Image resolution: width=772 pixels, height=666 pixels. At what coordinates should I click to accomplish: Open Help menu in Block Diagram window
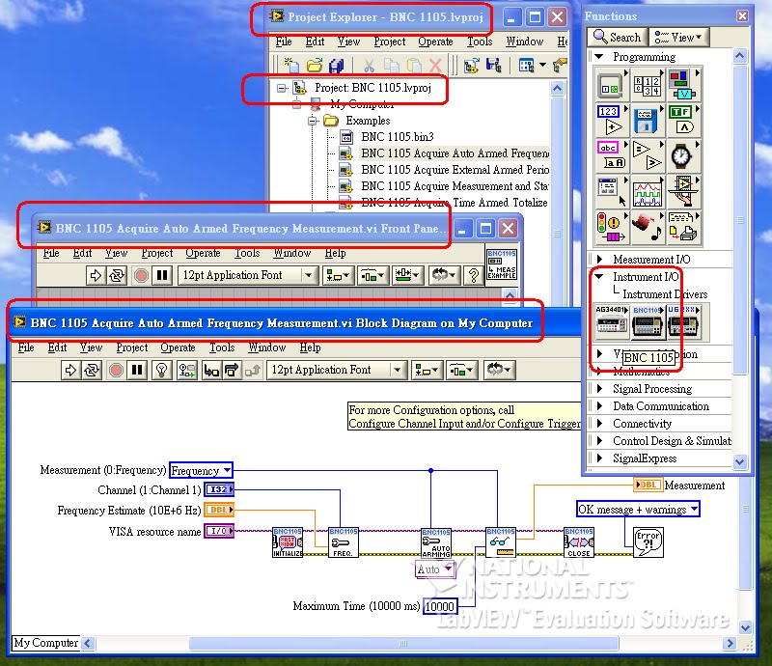tap(310, 347)
